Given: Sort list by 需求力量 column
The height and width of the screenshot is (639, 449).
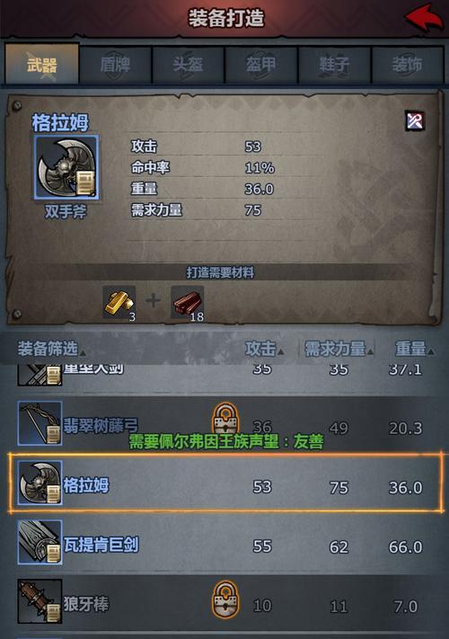Looking at the screenshot, I should point(339,349).
